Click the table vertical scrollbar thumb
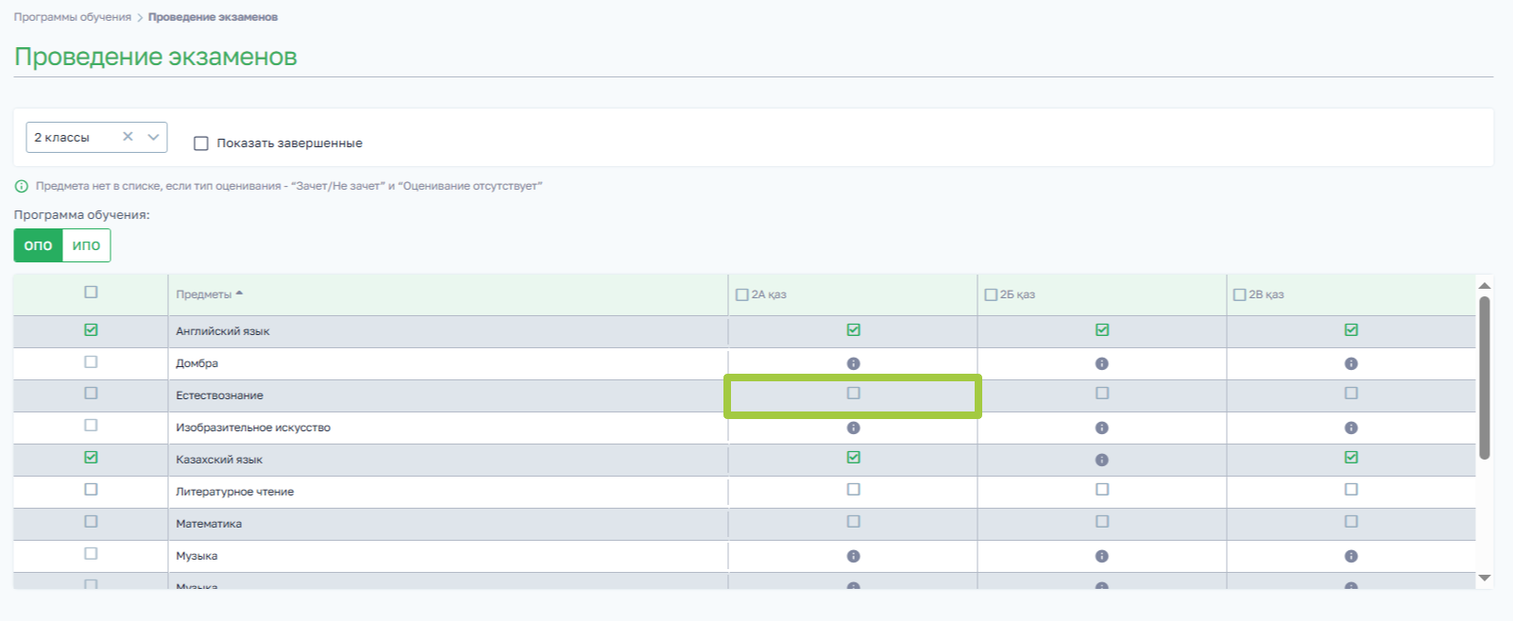The width and height of the screenshot is (1513, 621). click(1484, 378)
